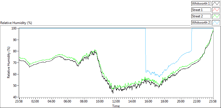Click the vertical Relative Humidity axis label

(x=9, y=63)
